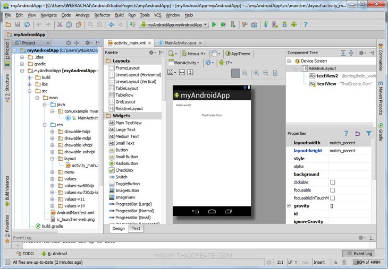Click Zoom to Actual Size icon
388x269 pixels.
[244, 73]
